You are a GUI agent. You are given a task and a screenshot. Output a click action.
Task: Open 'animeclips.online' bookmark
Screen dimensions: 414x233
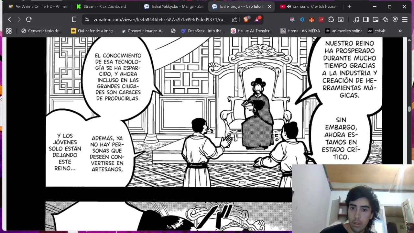tap(344, 31)
